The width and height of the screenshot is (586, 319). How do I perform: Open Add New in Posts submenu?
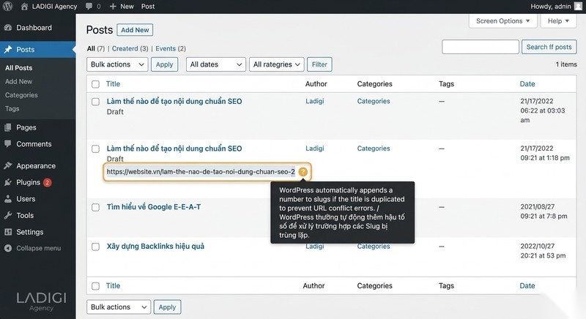coord(19,81)
